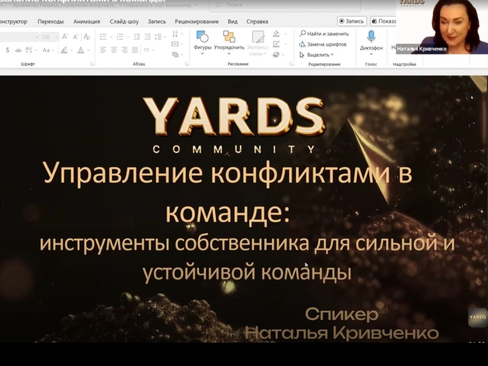Click the shape outline pen icon
488x366 pixels.
276,44
